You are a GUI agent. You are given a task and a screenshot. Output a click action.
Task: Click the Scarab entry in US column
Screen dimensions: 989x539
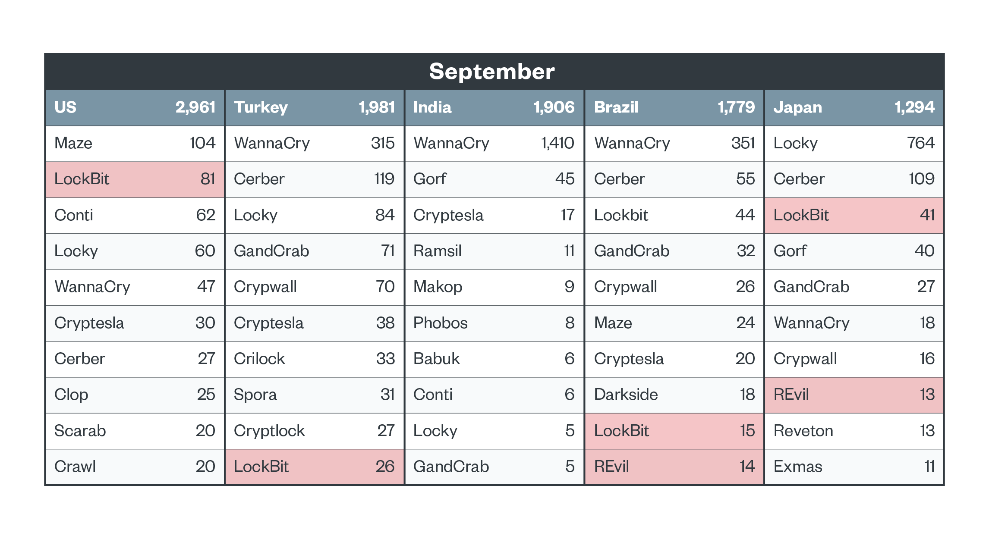[x=80, y=431]
